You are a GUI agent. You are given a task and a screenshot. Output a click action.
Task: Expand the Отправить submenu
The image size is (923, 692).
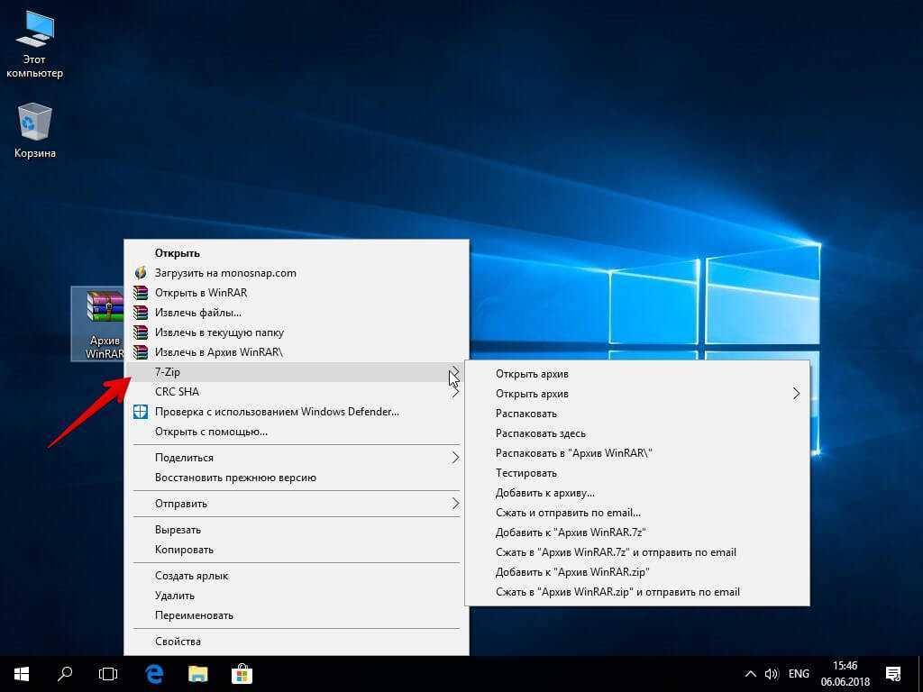pyautogui.click(x=296, y=504)
